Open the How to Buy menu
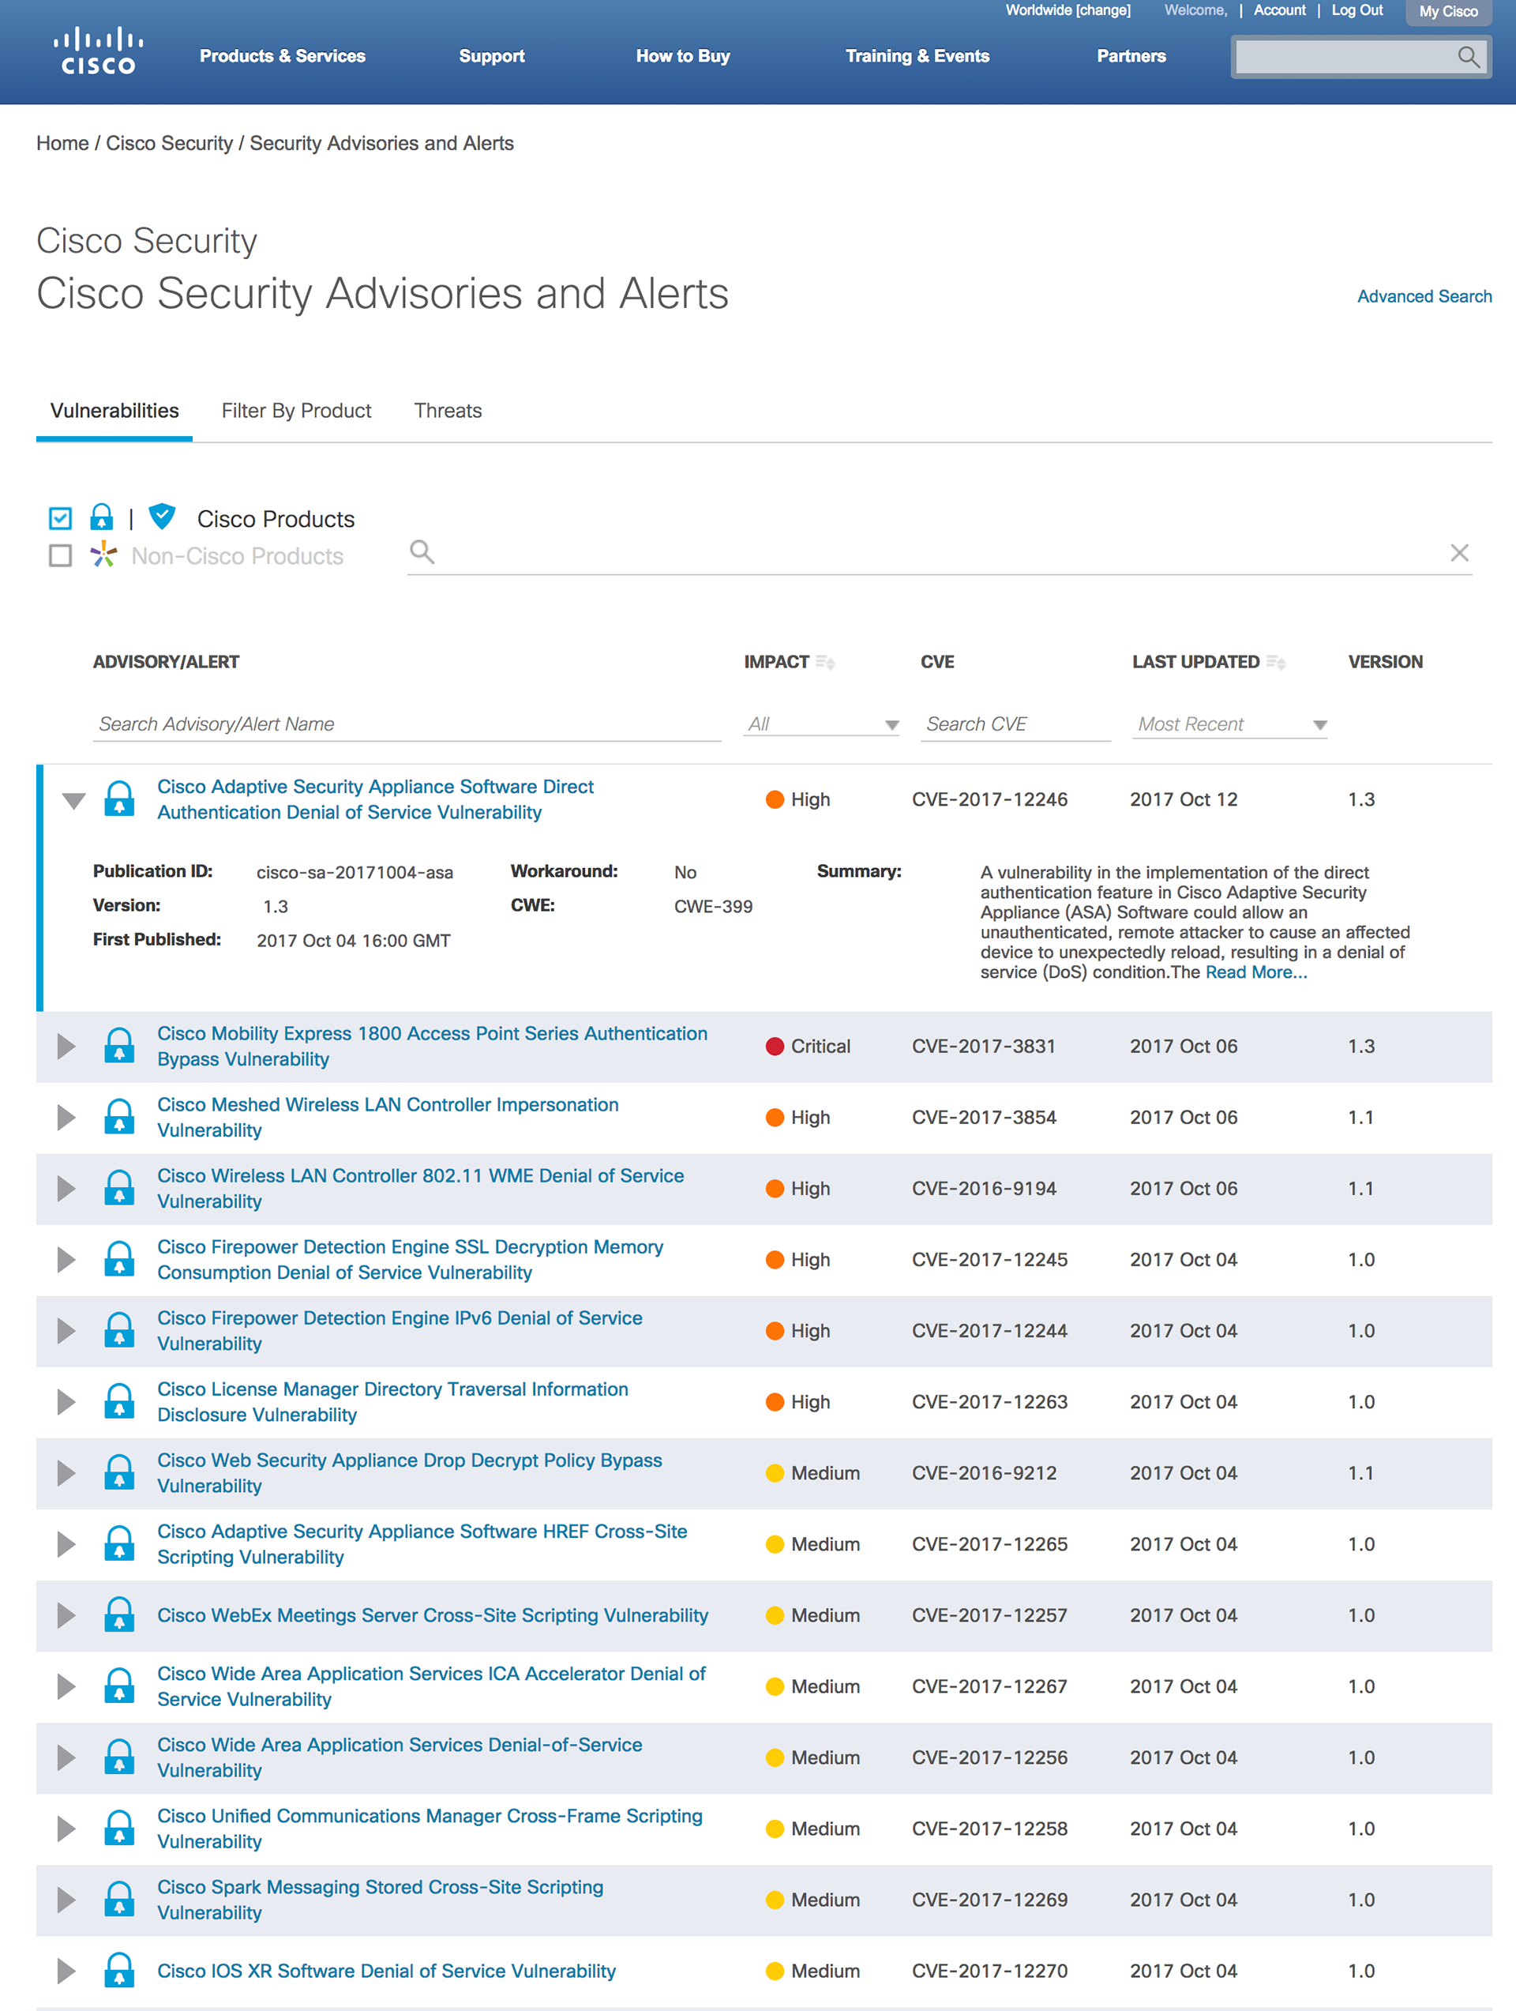 pyautogui.click(x=682, y=56)
